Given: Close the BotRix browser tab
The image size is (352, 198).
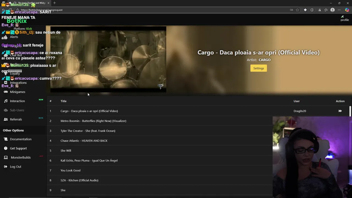Looking at the screenshot, I should [48, 3].
